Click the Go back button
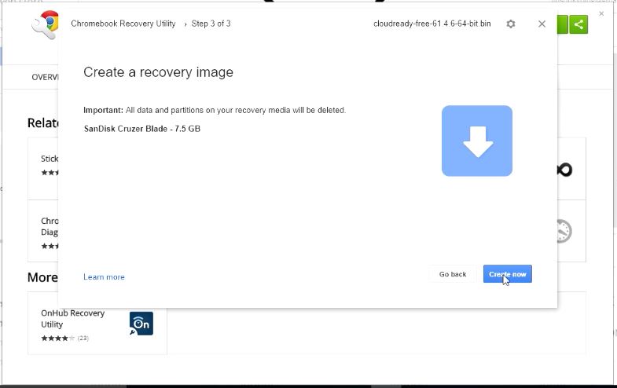617x388 pixels. point(453,274)
